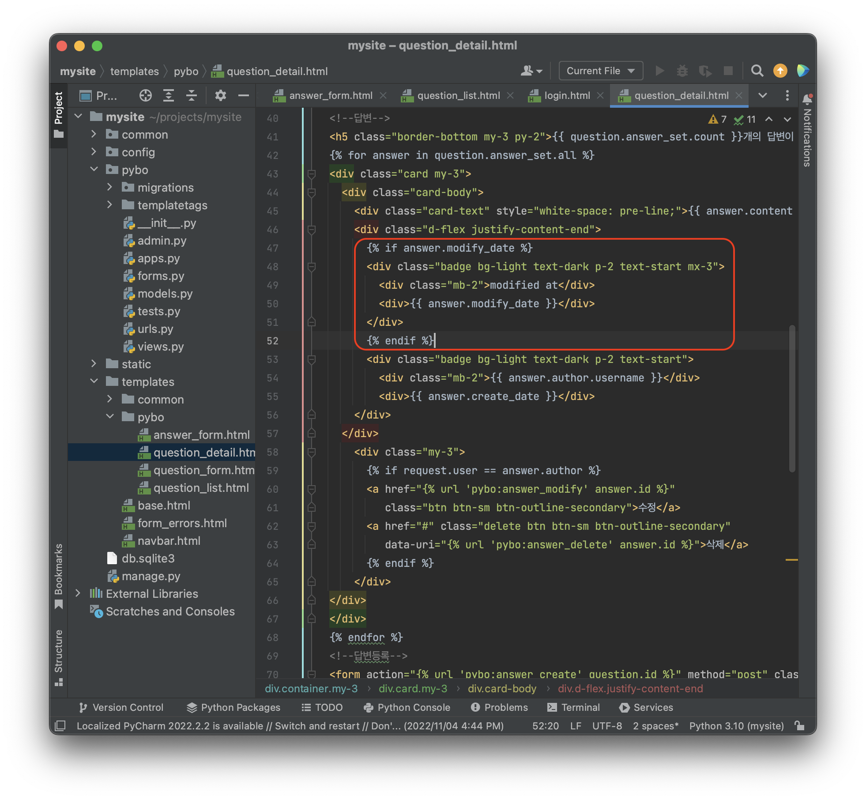Click div.card-body breadcrumb link
The image size is (866, 800).
(502, 689)
